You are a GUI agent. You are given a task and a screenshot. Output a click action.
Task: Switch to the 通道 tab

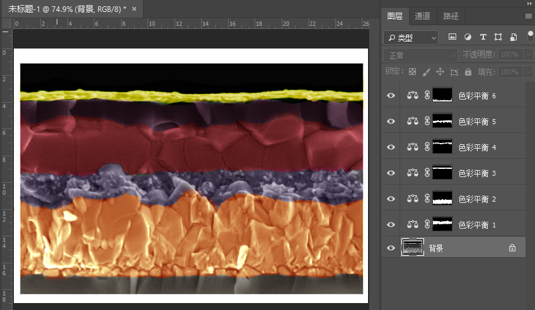point(423,16)
